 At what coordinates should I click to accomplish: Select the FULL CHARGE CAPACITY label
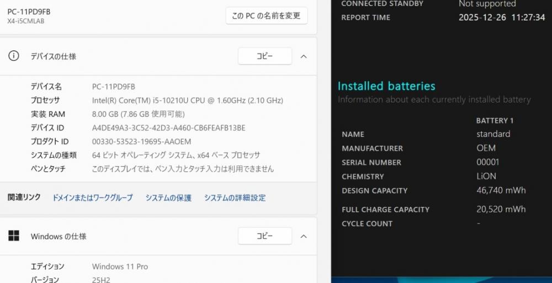[385, 210]
